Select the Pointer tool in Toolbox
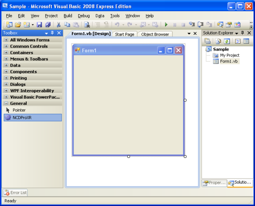 tap(33, 110)
